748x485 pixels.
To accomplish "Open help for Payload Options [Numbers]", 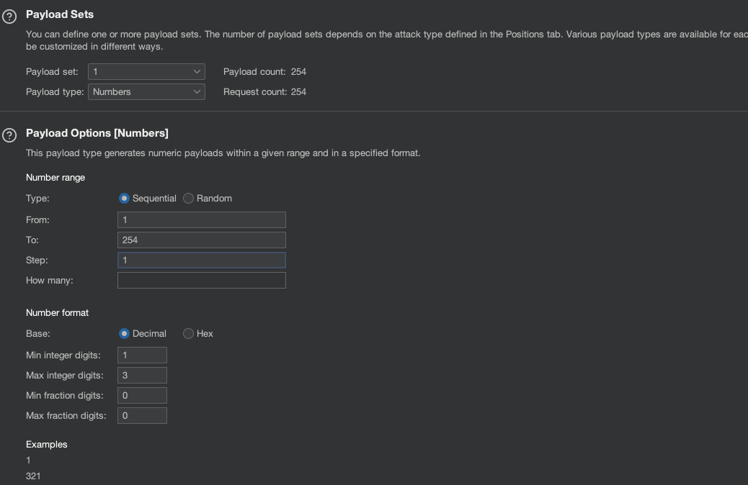I will (x=9, y=135).
